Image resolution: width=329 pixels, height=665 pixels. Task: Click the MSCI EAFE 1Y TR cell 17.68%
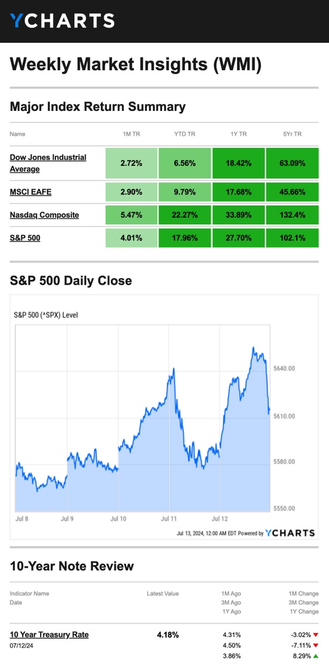click(x=239, y=192)
